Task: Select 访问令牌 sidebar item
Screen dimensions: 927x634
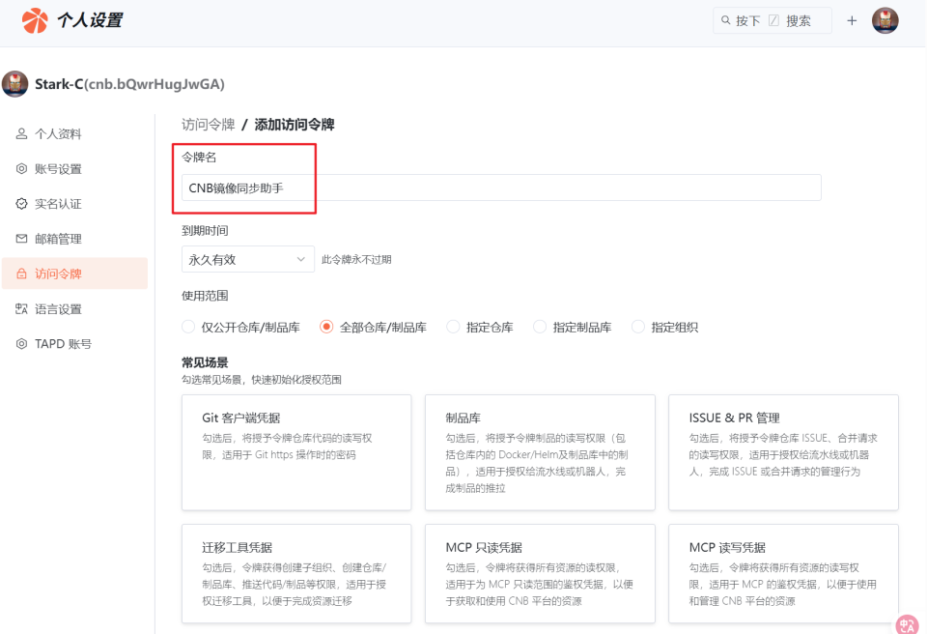Action: click(x=74, y=274)
